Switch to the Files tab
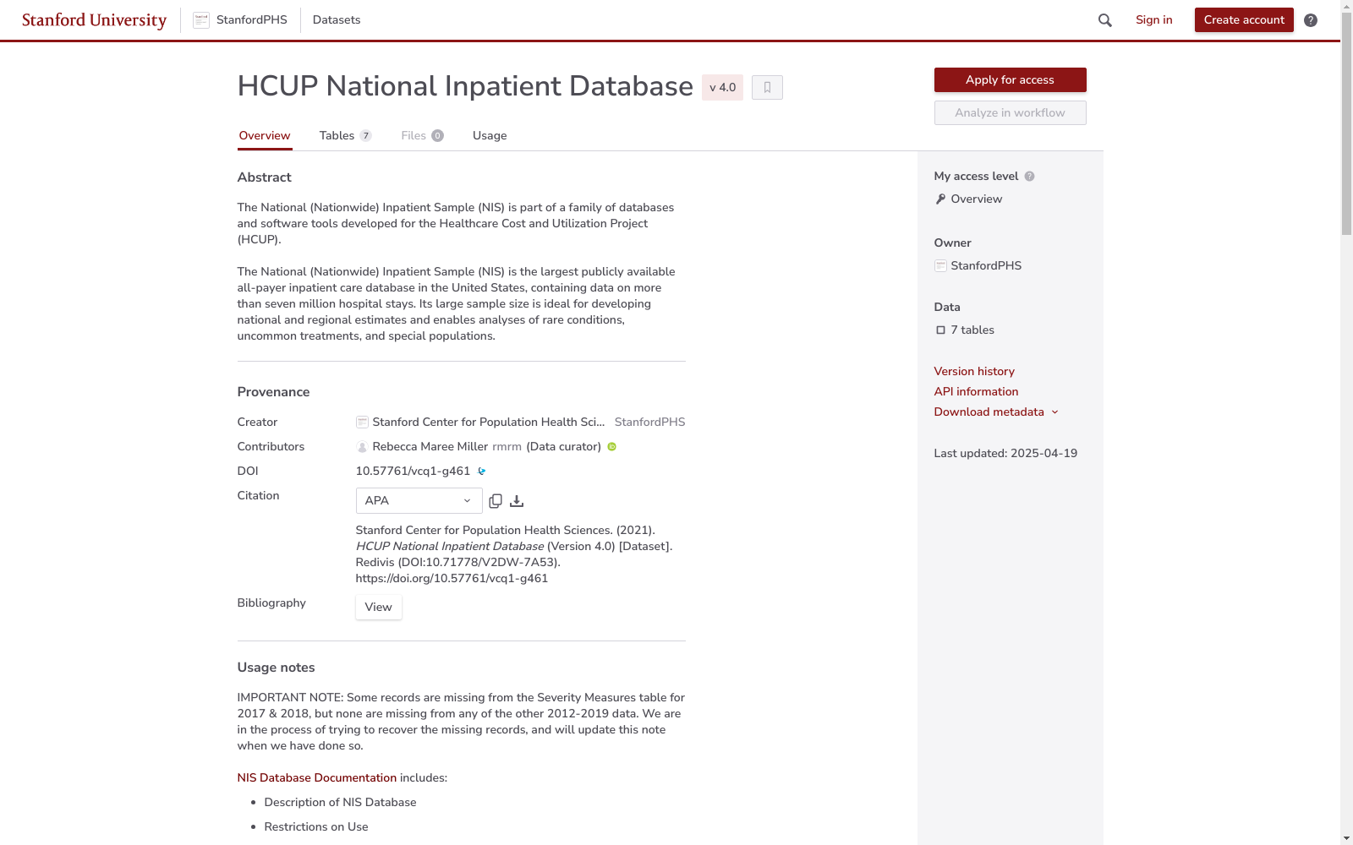The height and width of the screenshot is (845, 1353). point(422,136)
